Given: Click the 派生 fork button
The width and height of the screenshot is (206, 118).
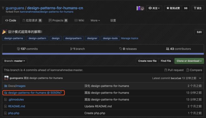Looking at the screenshot, I should pos(198,8).
